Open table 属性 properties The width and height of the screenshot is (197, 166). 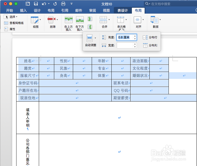pyautogui.click(x=10, y=29)
